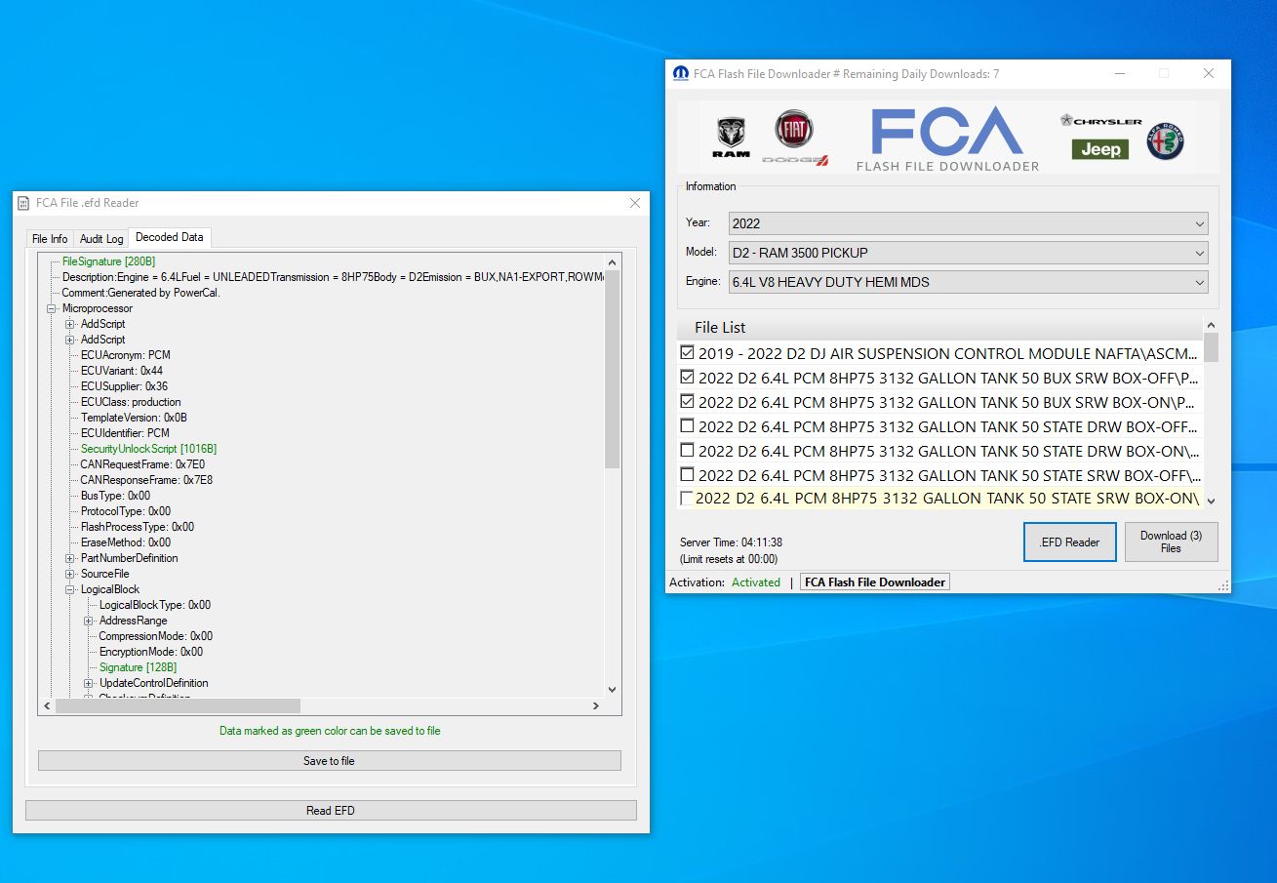The height and width of the screenshot is (883, 1277).
Task: Click the Jeep logo
Action: (x=1099, y=148)
